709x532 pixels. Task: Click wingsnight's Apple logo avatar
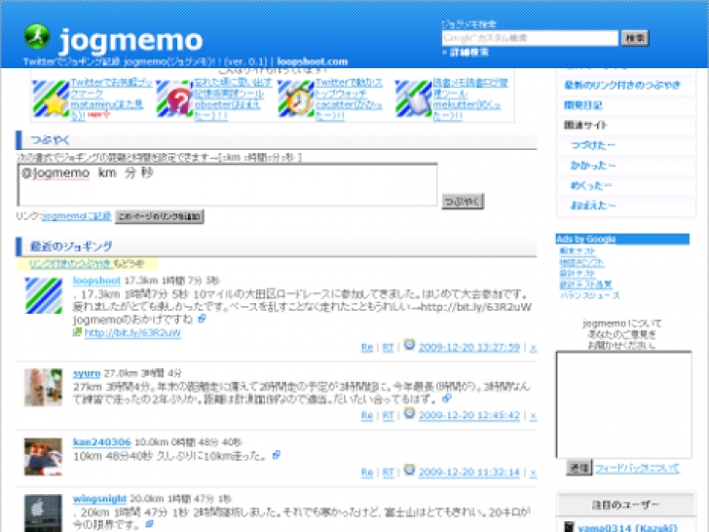[x=44, y=513]
